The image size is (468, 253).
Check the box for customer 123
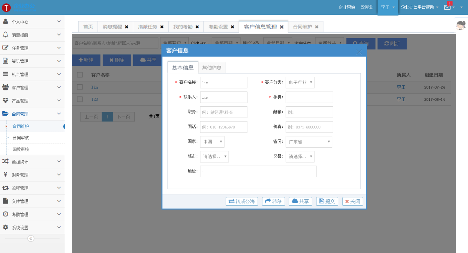pyautogui.click(x=80, y=99)
